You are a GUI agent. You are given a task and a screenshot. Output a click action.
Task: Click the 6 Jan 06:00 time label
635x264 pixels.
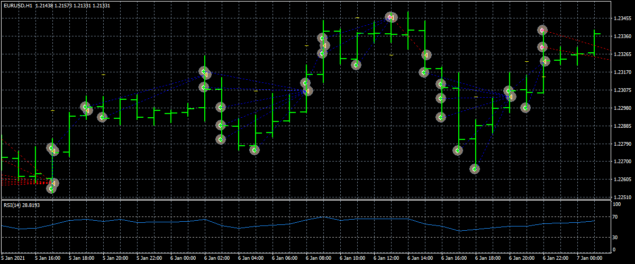point(285,259)
